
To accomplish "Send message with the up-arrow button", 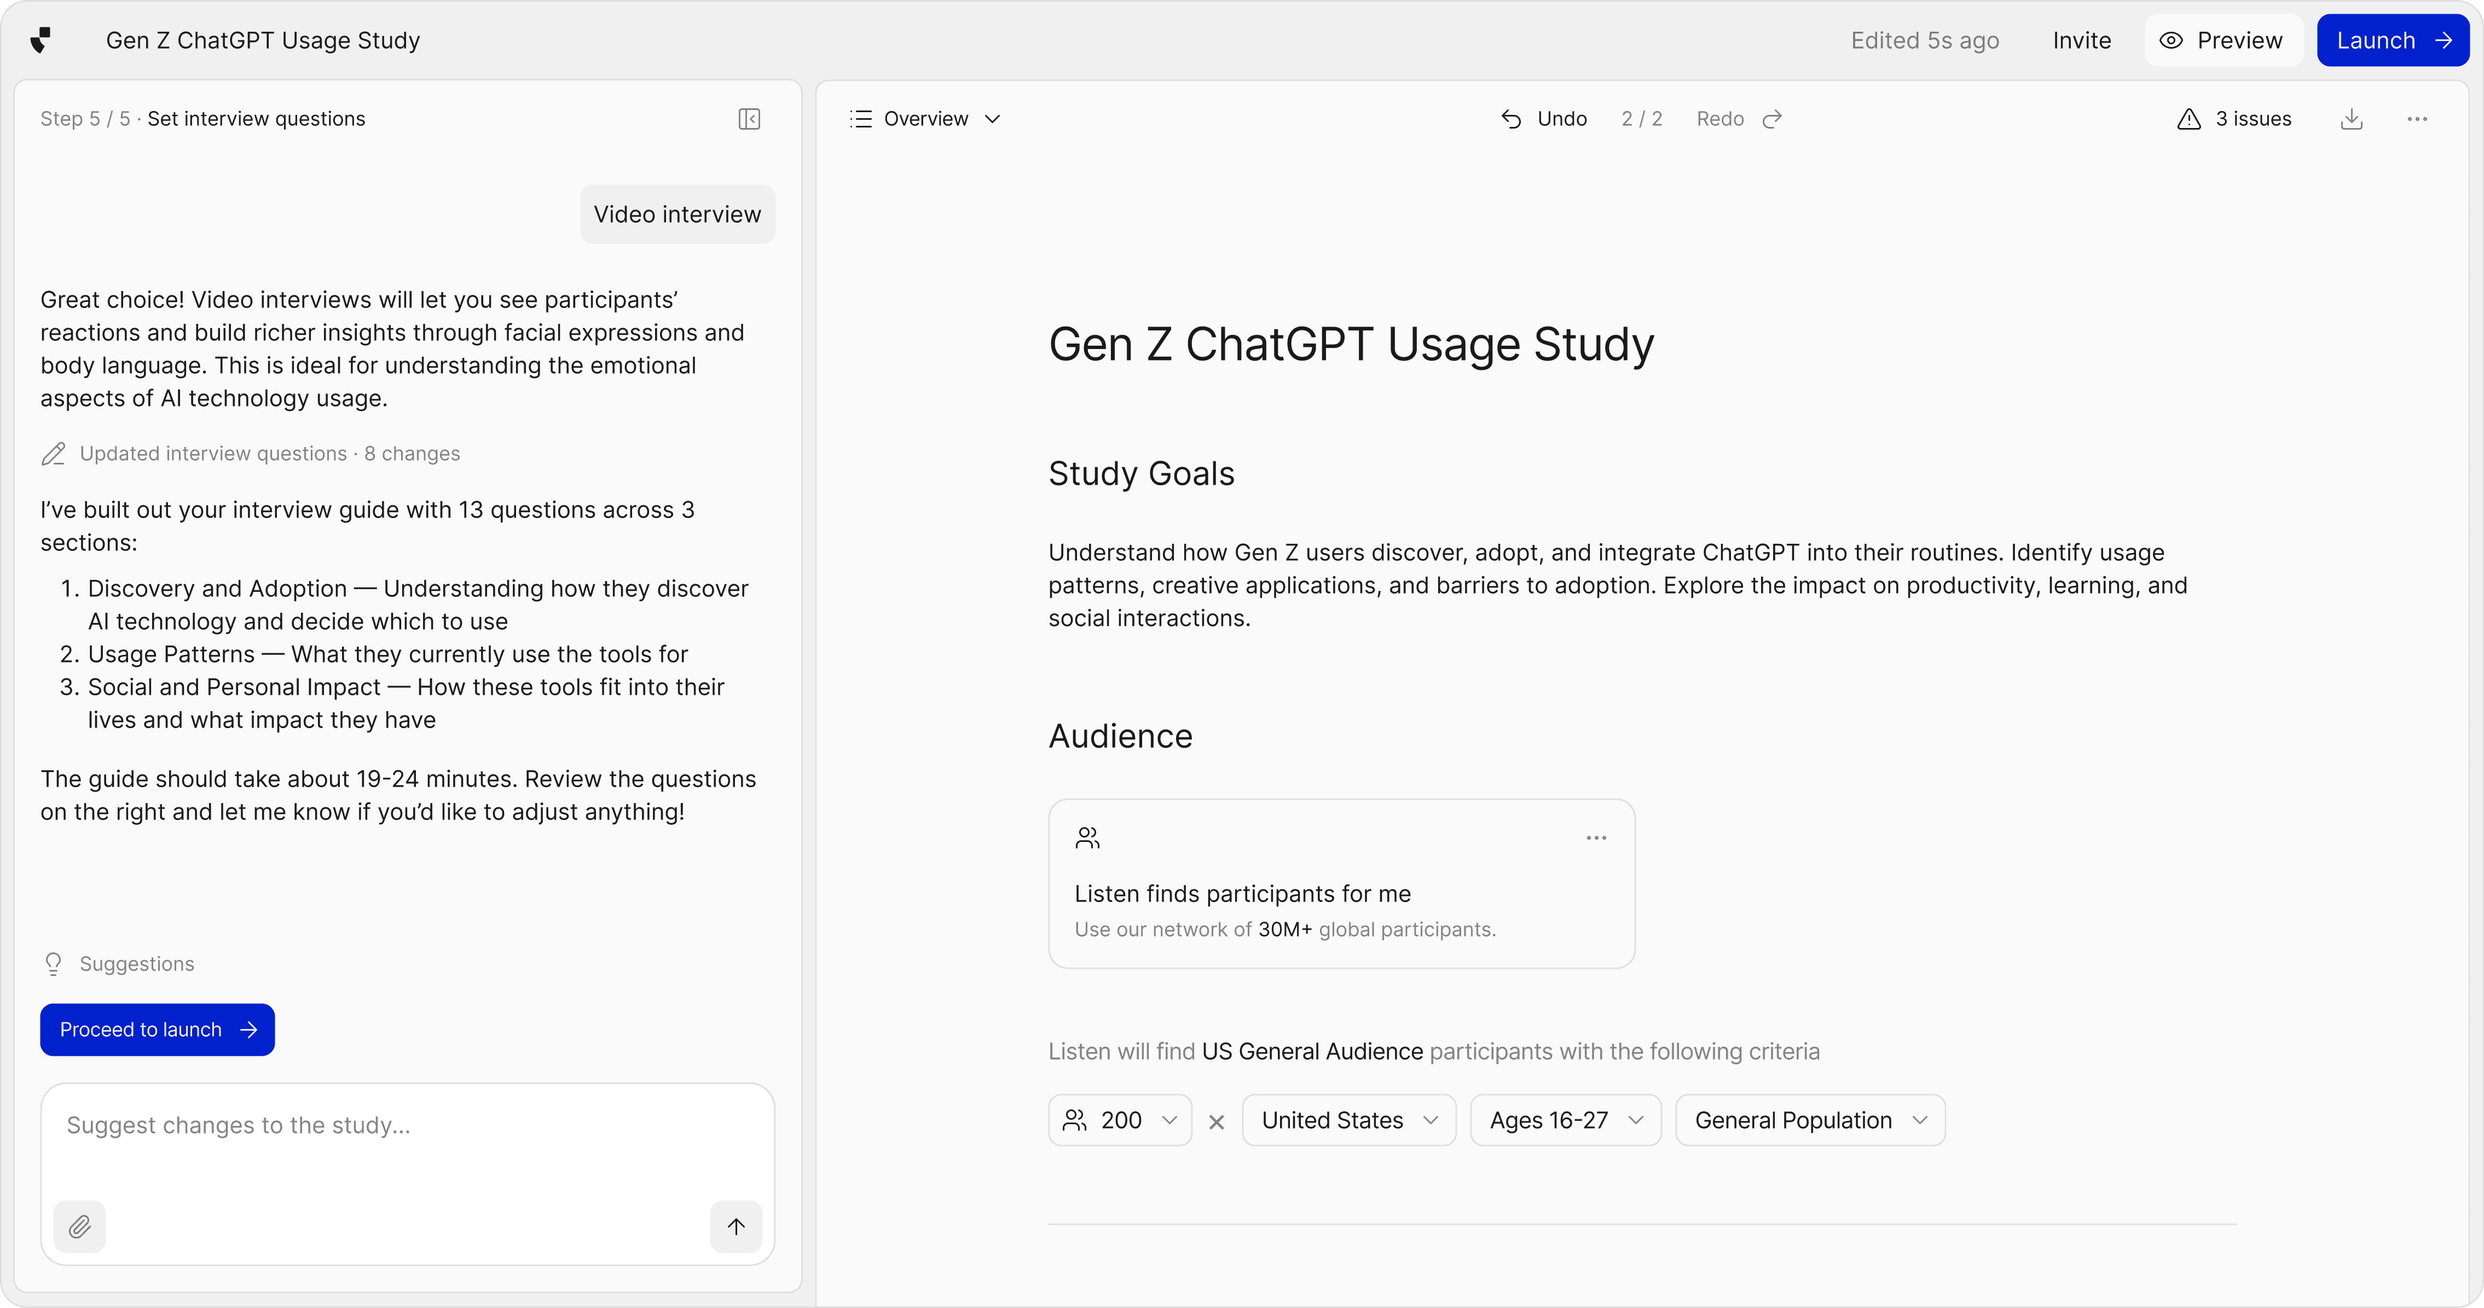I will click(x=736, y=1226).
